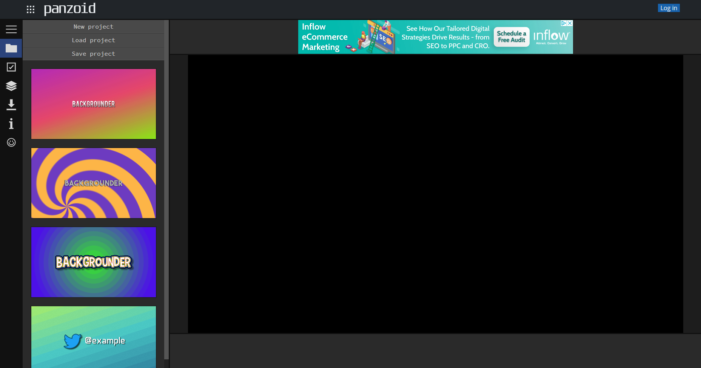Screen dimensions: 701x368
Task: Select the purple-orange swirl Backgrounder template
Action: click(94, 183)
